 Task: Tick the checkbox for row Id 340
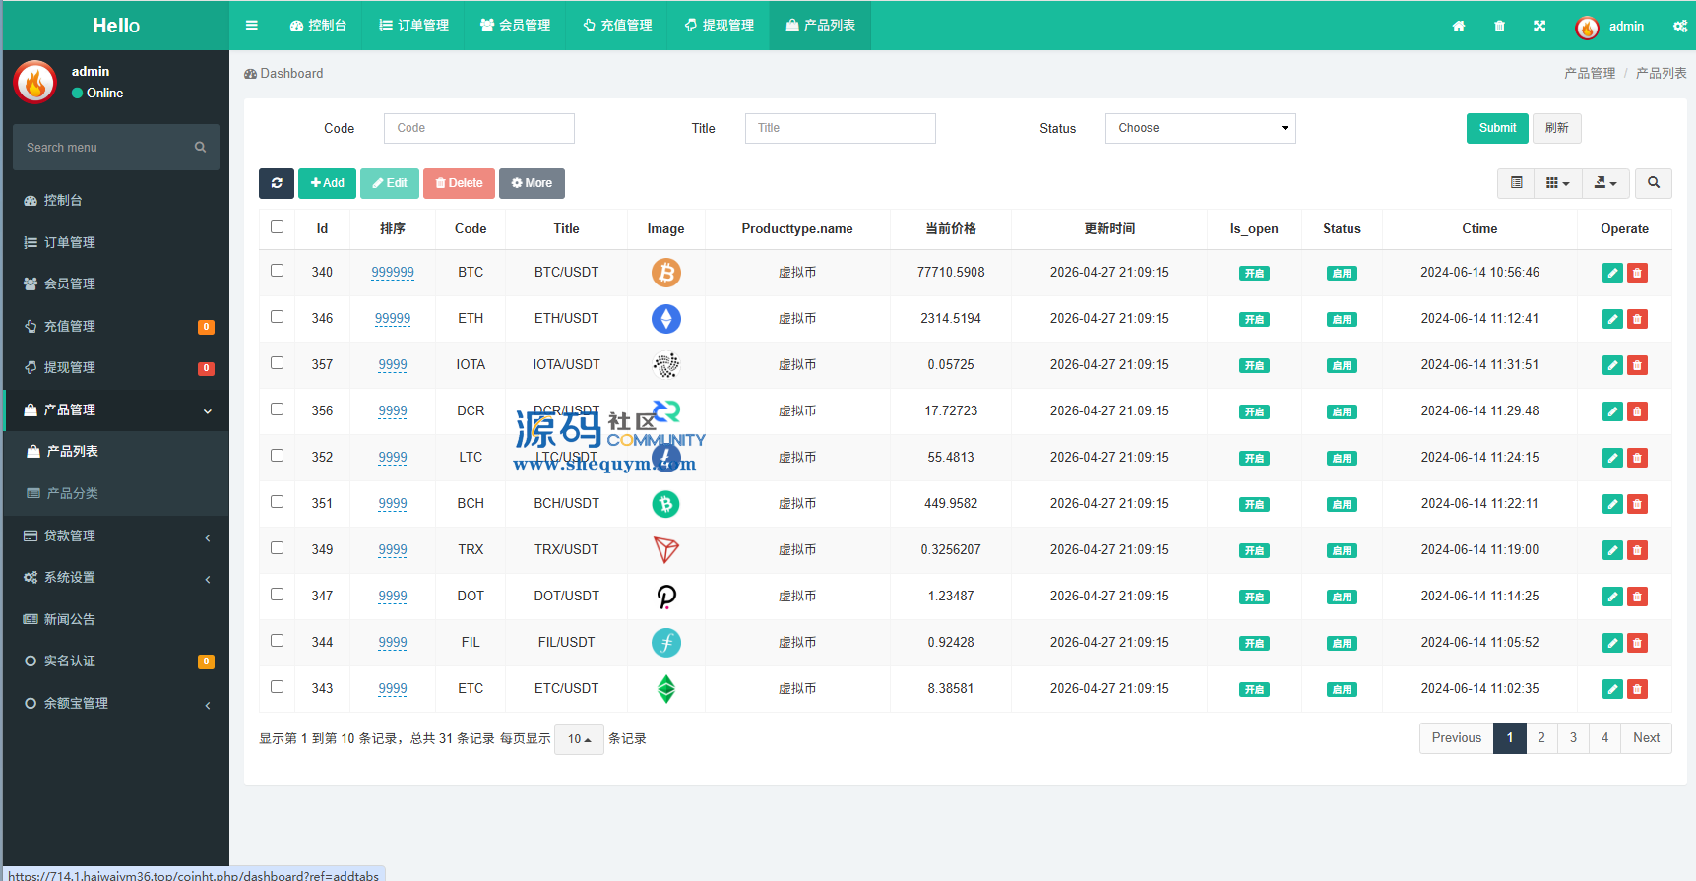point(277,271)
